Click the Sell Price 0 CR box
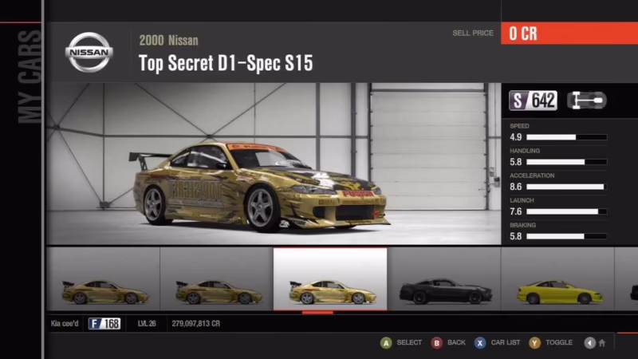Screen dimensions: 638x359 point(569,34)
